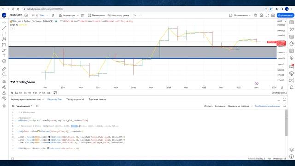Open the 09:00:50 UTC timezone menu

point(279,93)
